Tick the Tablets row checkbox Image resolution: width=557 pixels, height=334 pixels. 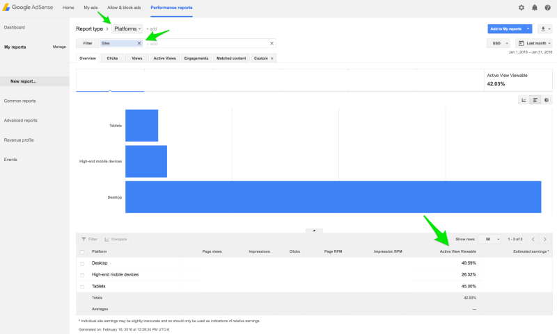click(82, 286)
